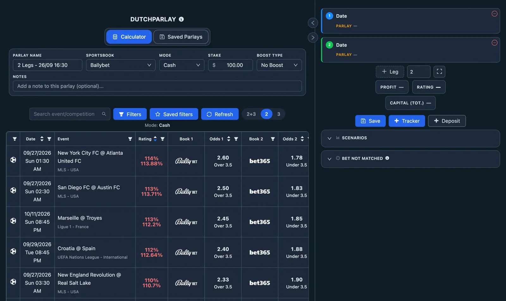
Task: Click Ballybet logo in Marseille row
Action: [186, 222]
